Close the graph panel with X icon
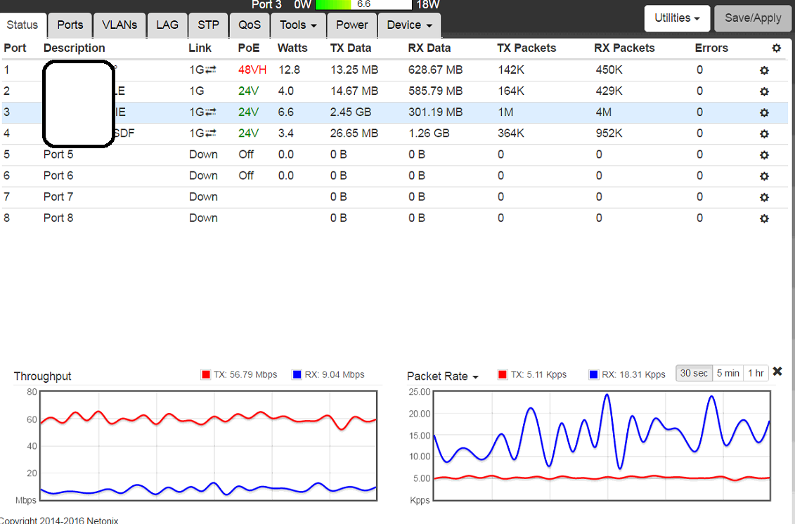This screenshot has height=524, width=795. point(777,372)
